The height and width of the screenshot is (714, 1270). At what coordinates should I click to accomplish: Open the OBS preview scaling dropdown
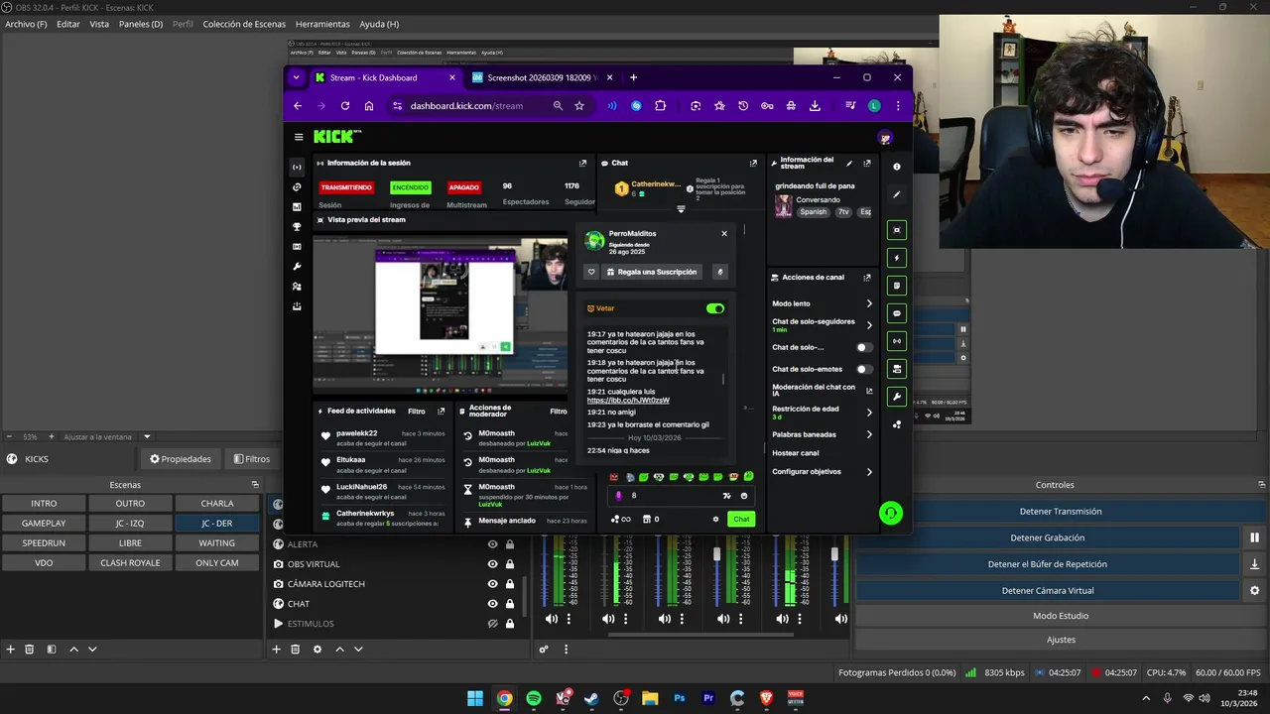(147, 436)
